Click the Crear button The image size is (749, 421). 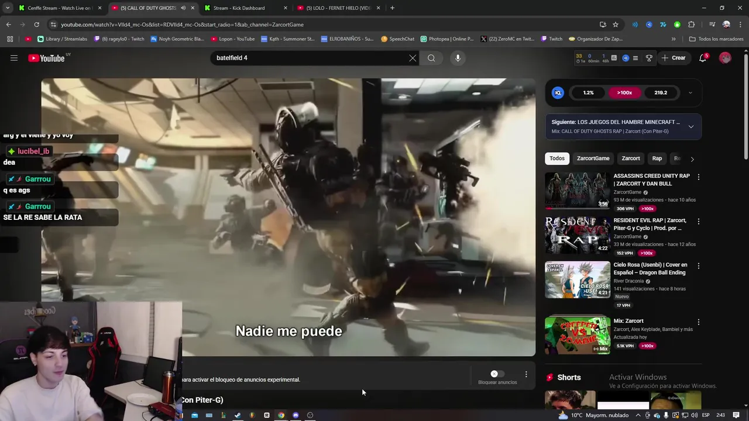point(674,58)
